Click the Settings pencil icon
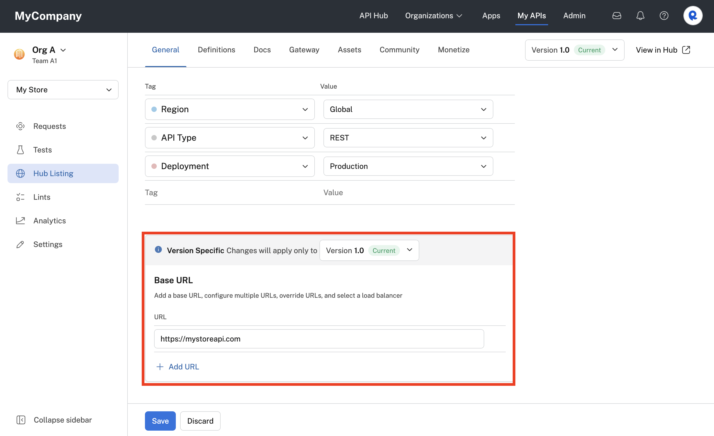The image size is (714, 436). pyautogui.click(x=20, y=244)
